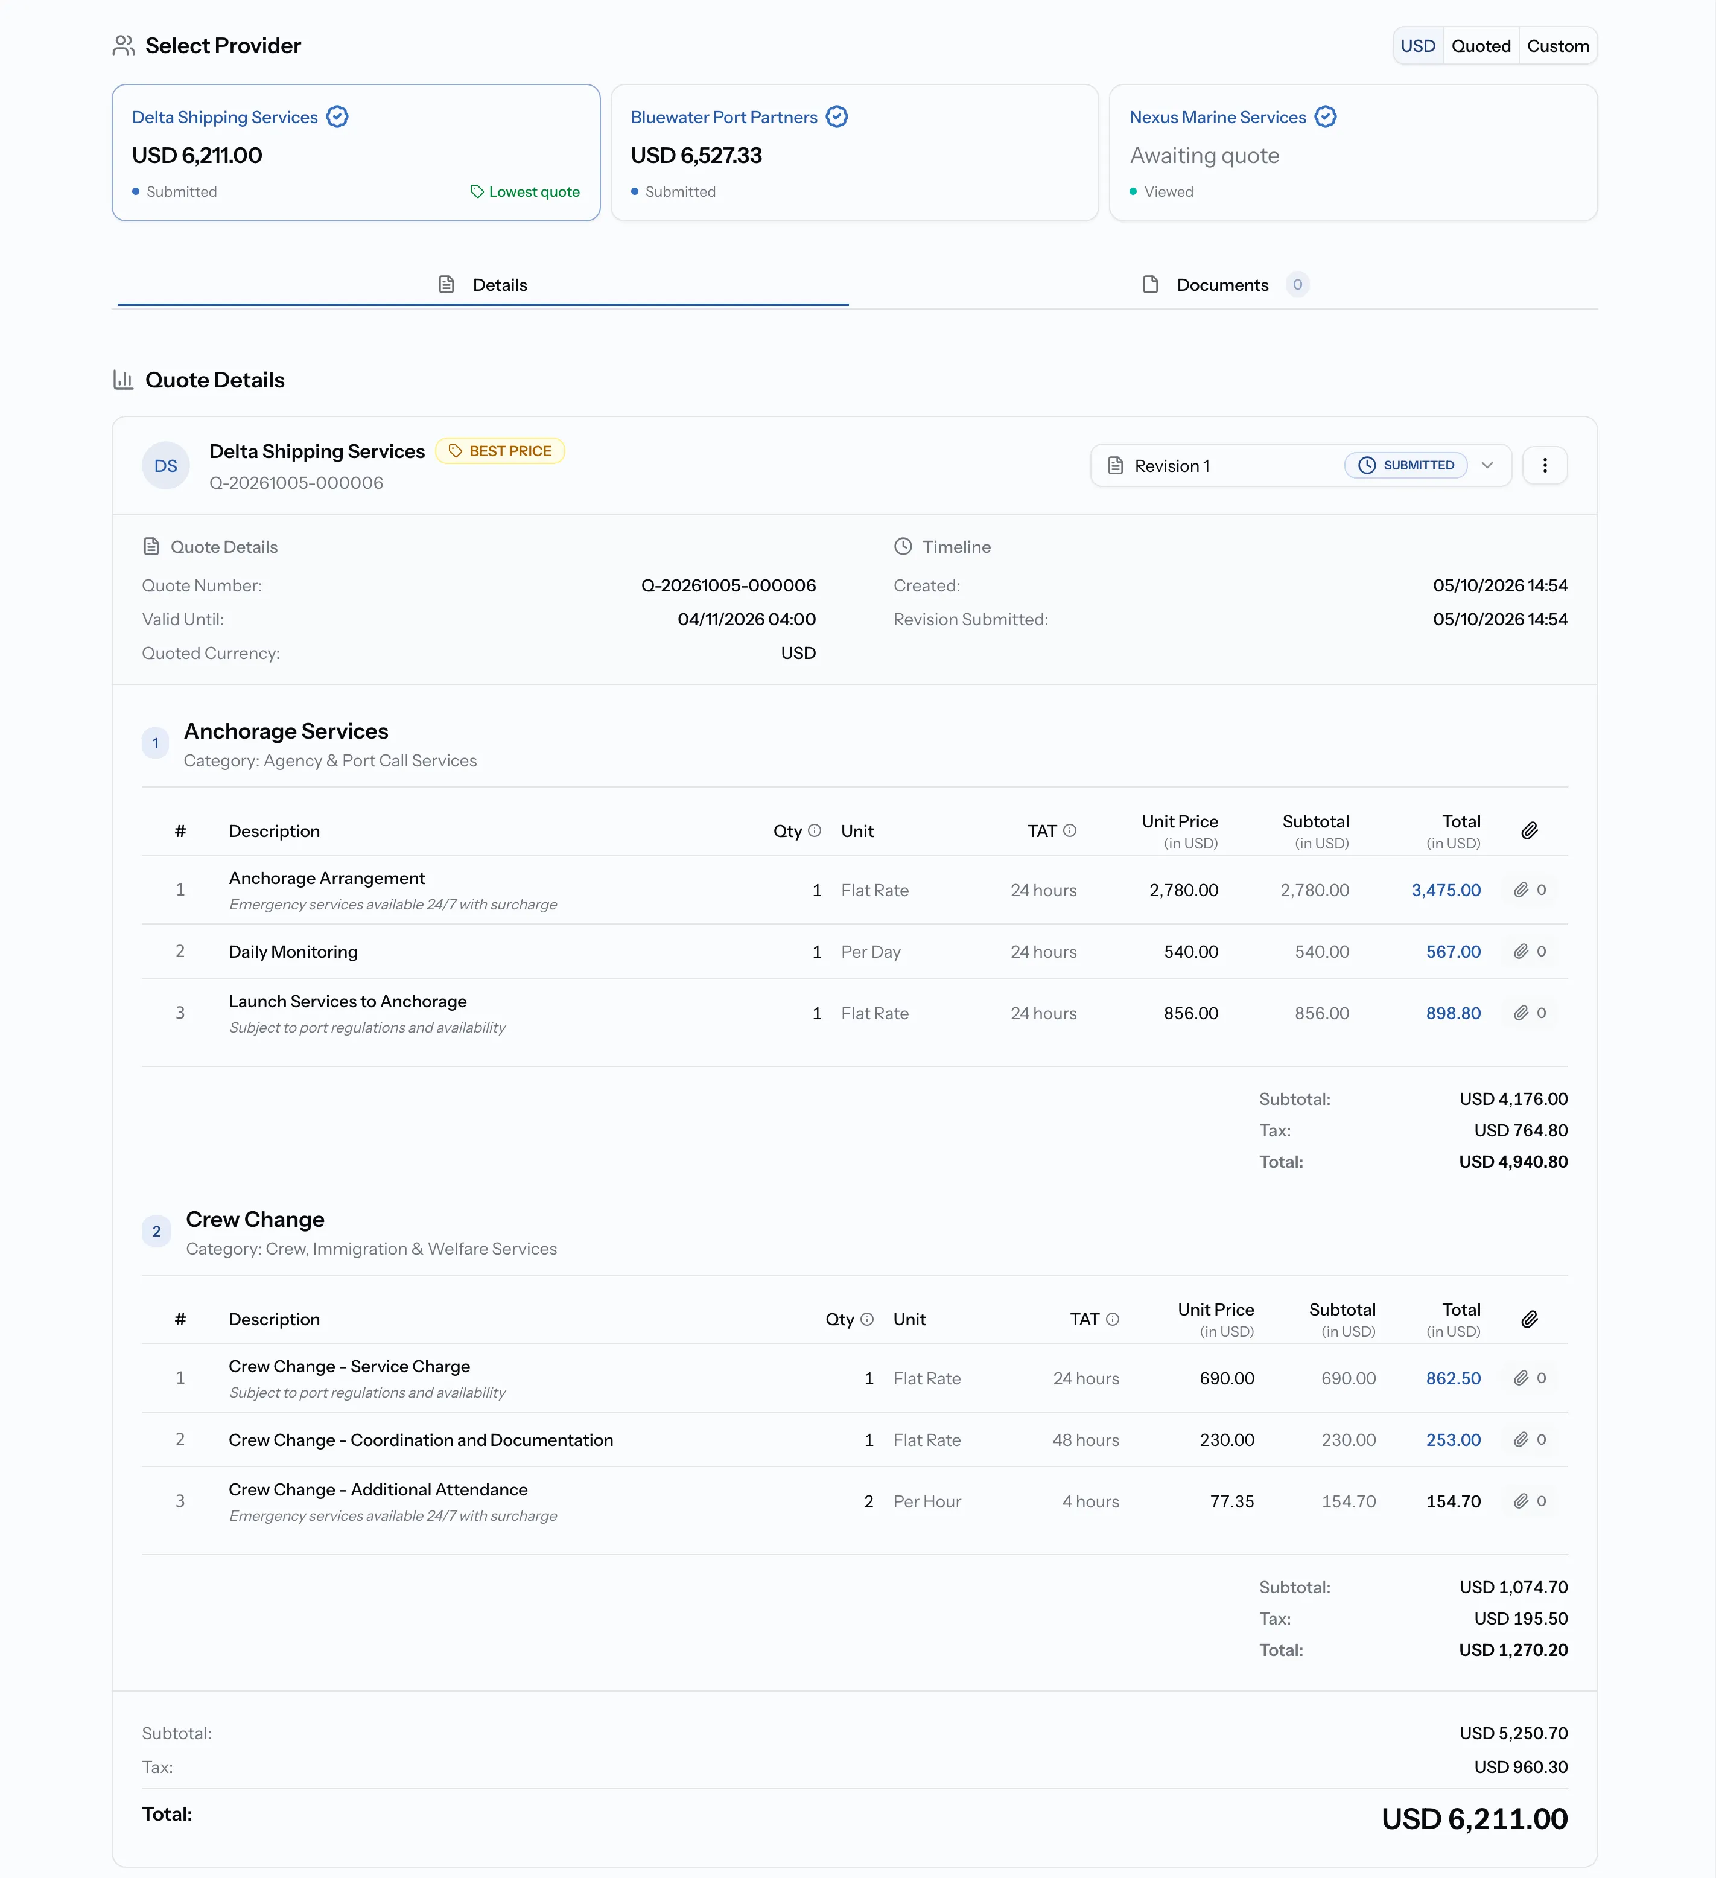This screenshot has height=1878, width=1716.
Task: Click the attachment header icon in Anchorage Services table
Action: [1529, 830]
